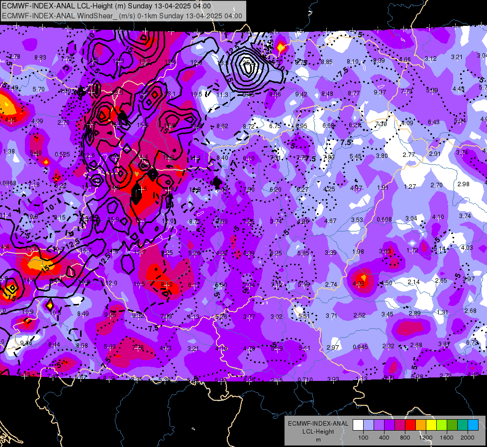The width and height of the screenshot is (487, 447).
Task: Click the wind shear value 3.45
Action: (x=388, y=314)
